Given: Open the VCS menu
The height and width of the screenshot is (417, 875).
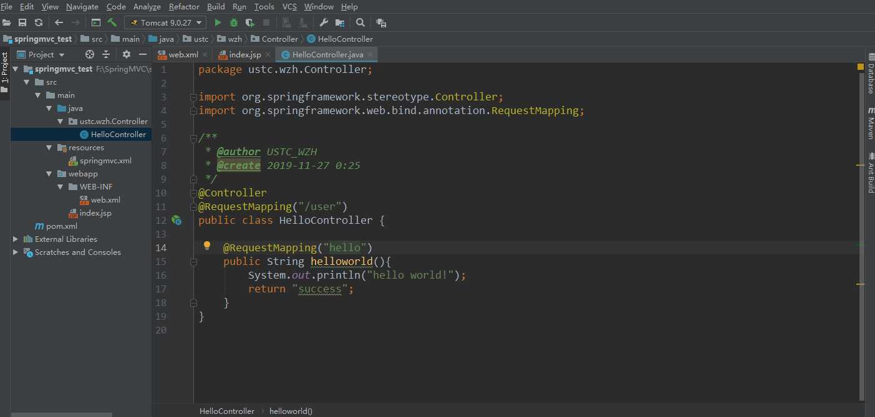Looking at the screenshot, I should (x=289, y=6).
